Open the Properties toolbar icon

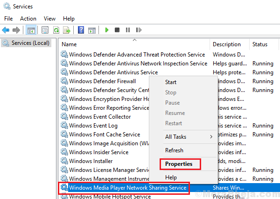tap(45, 30)
